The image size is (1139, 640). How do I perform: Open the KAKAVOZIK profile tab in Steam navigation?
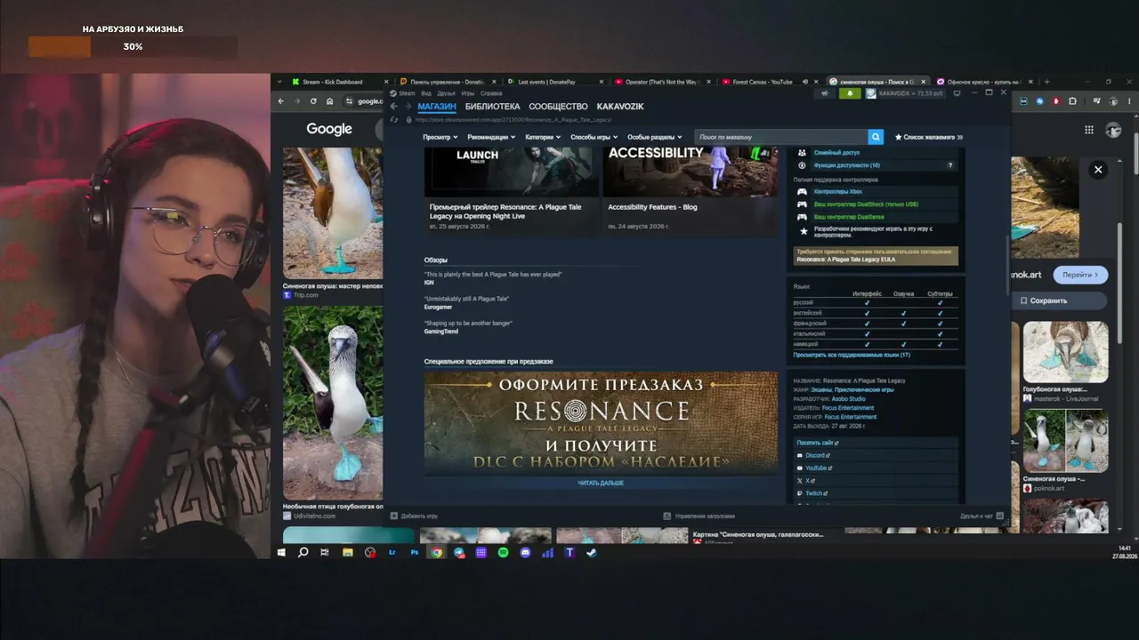[x=620, y=107]
